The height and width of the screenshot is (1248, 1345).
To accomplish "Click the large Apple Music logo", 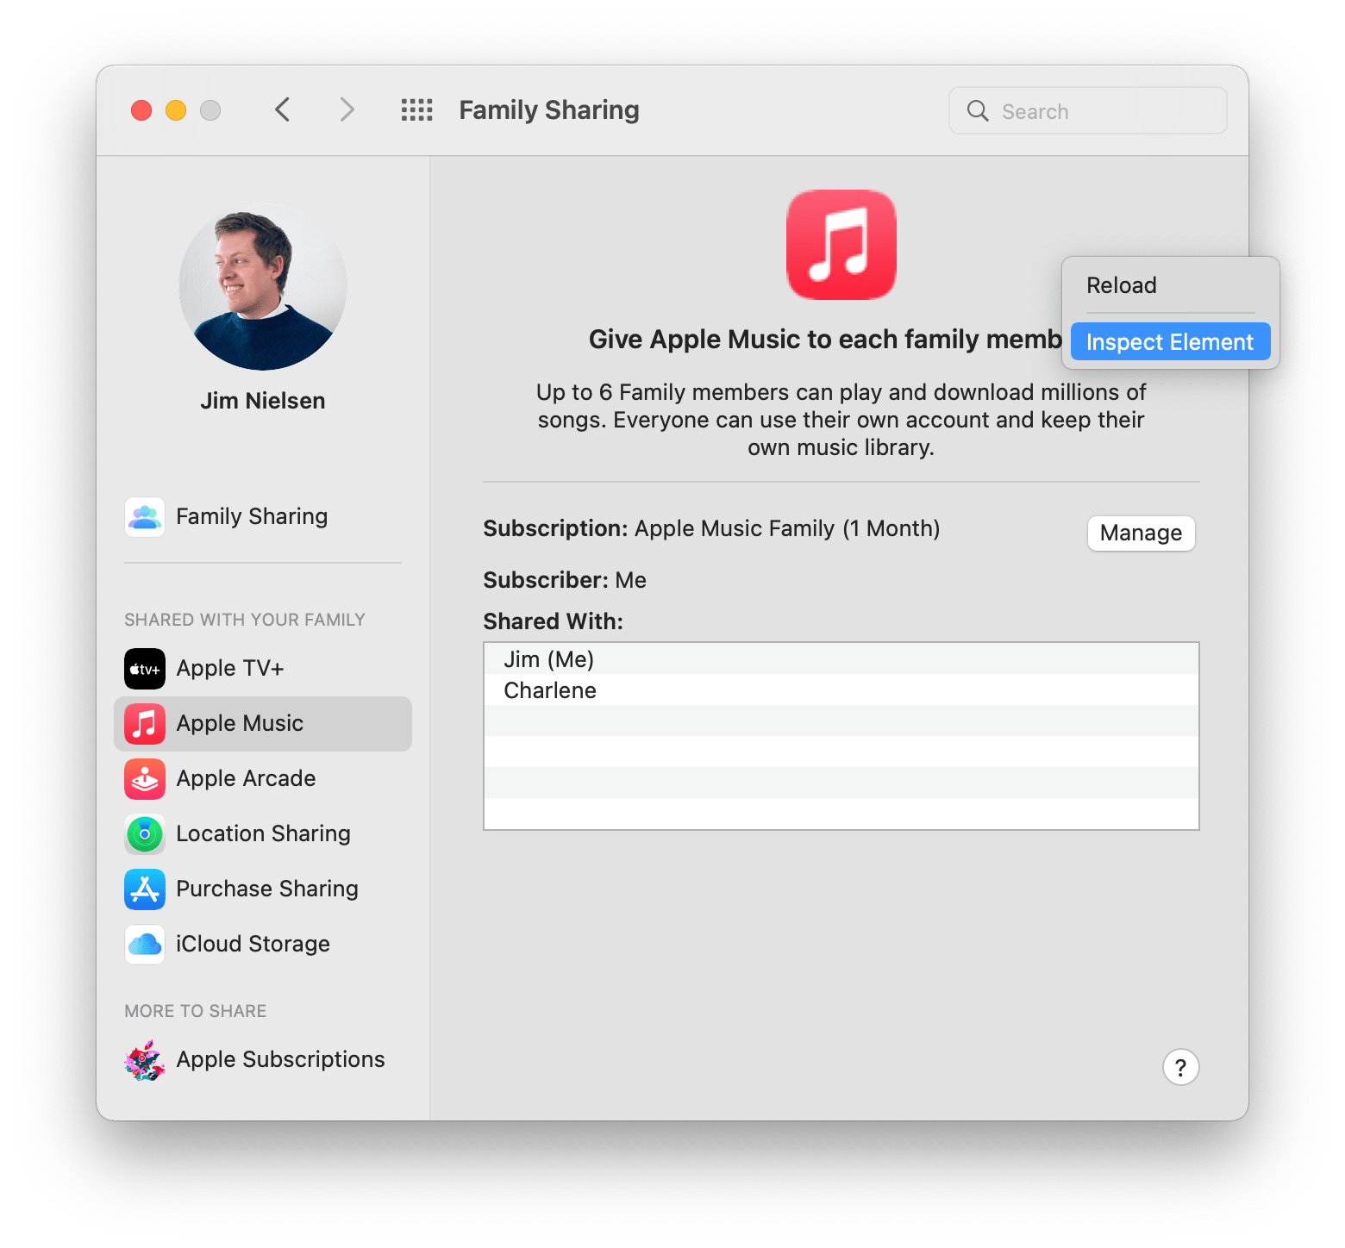I will pyautogui.click(x=841, y=245).
